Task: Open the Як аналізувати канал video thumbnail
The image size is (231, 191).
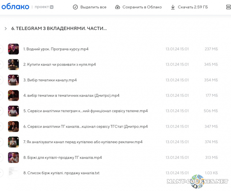Action: (13, 142)
